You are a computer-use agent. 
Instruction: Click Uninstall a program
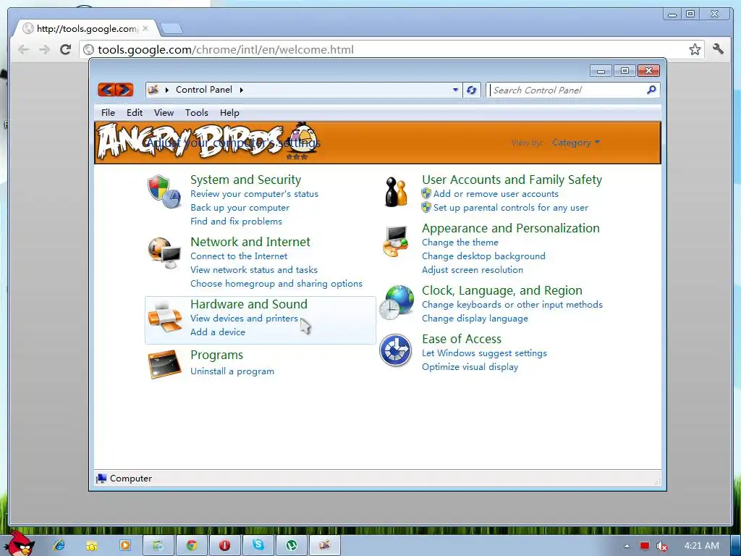click(x=232, y=371)
